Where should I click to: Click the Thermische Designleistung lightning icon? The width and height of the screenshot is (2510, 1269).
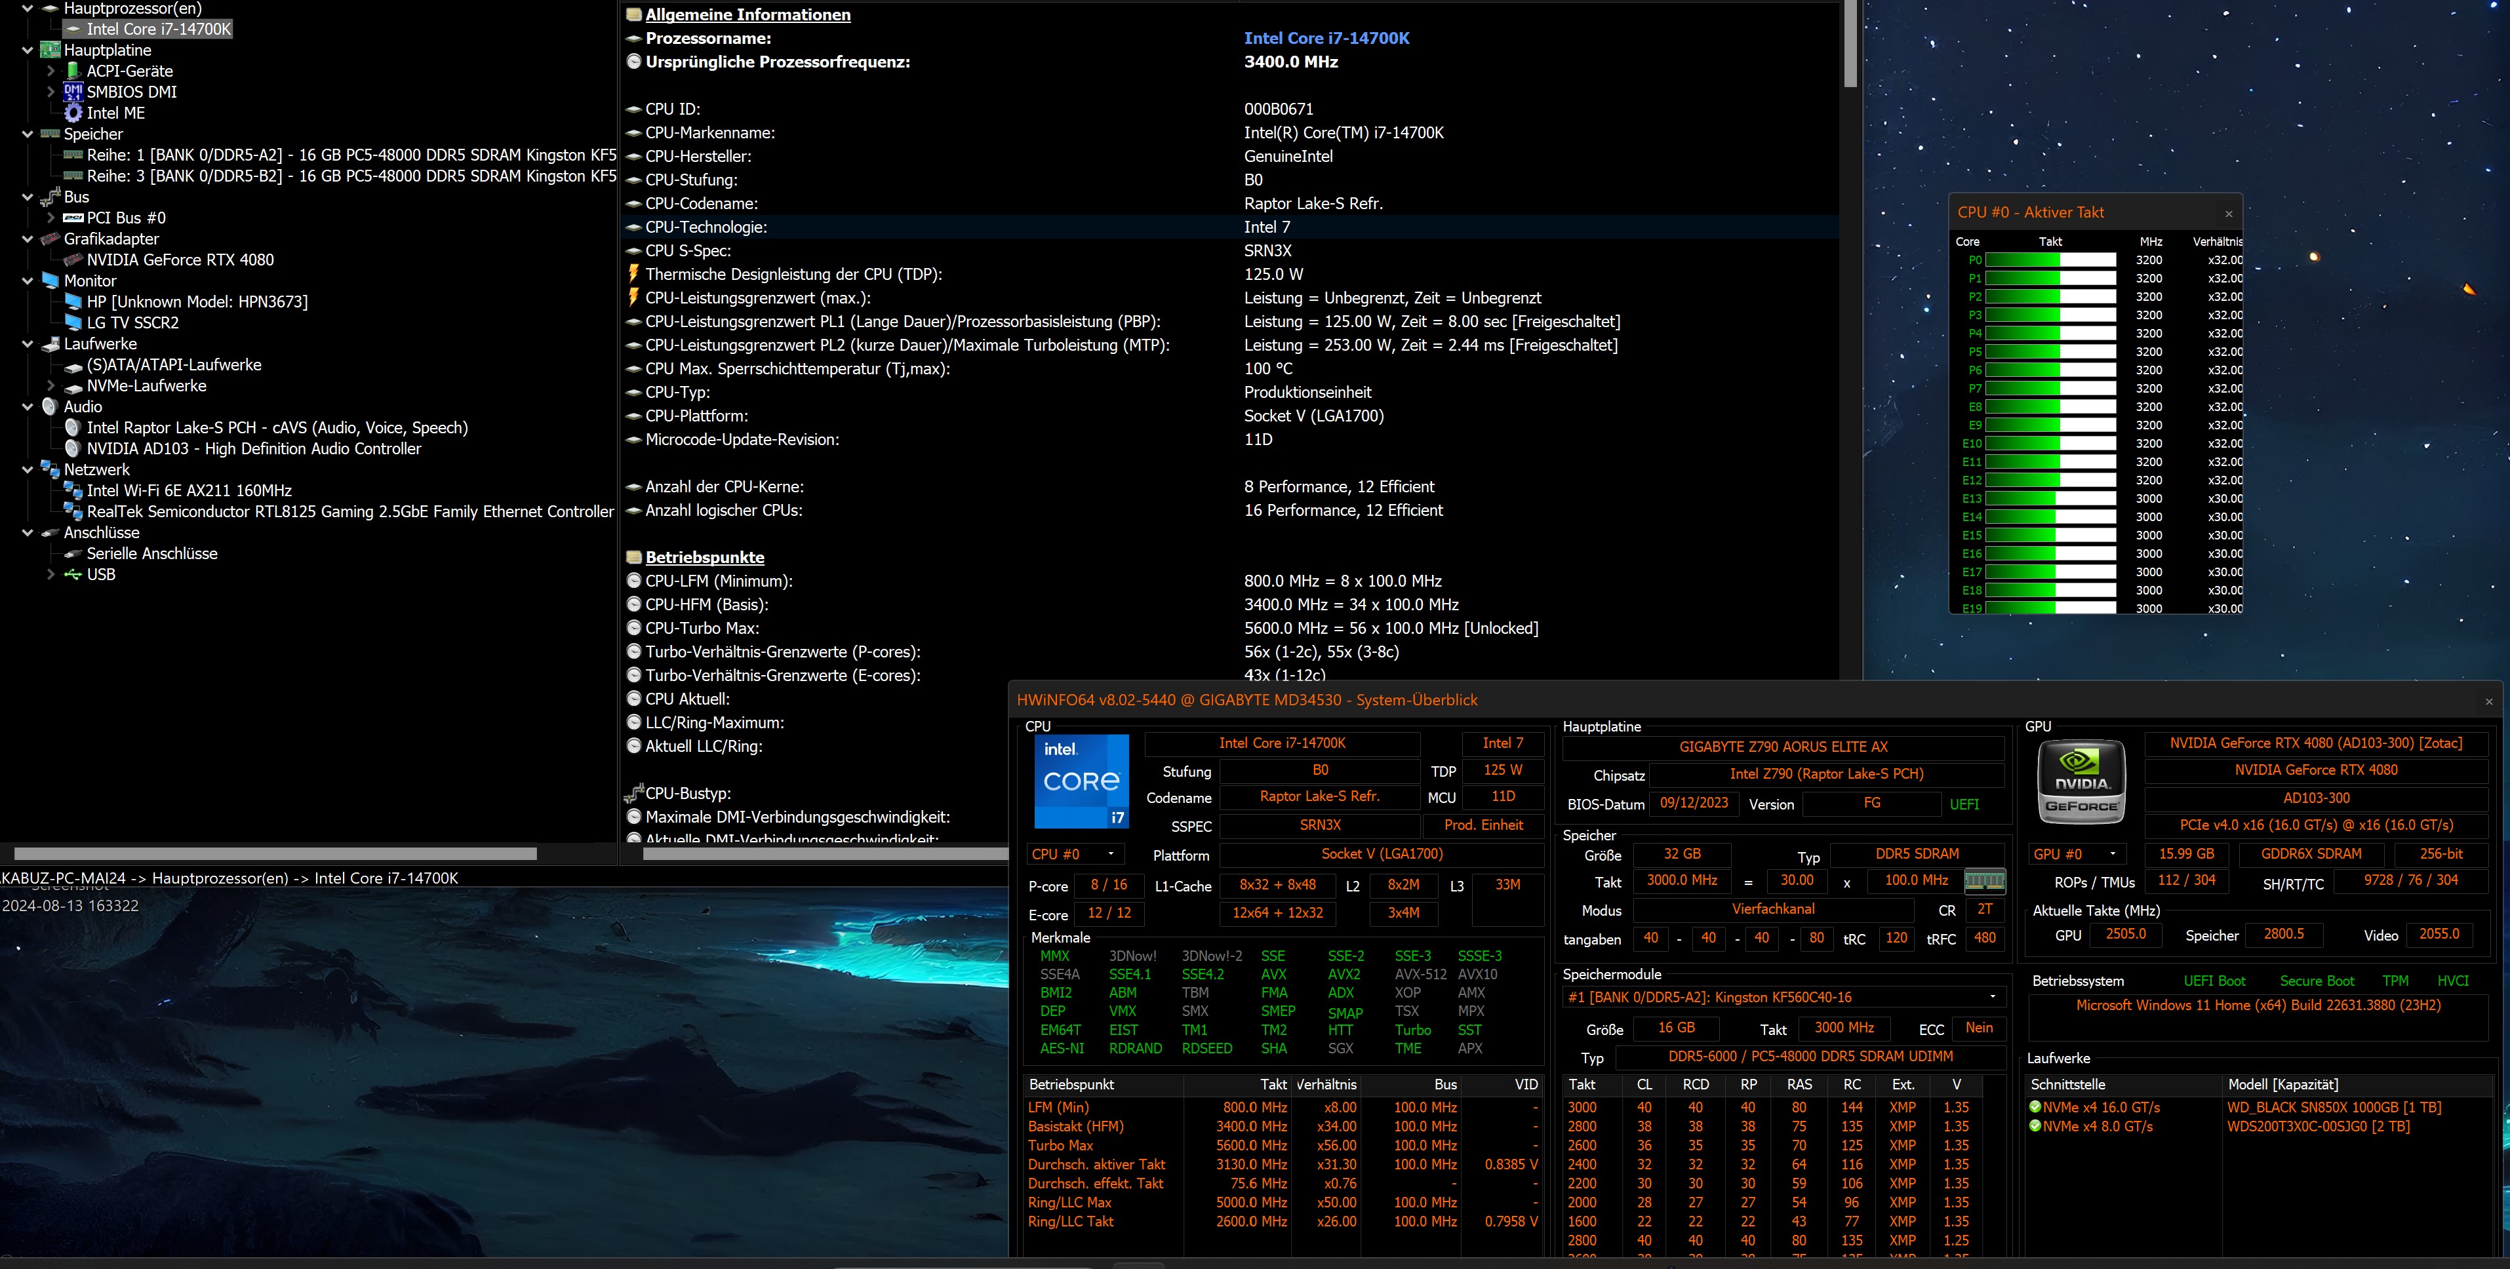pos(633,274)
